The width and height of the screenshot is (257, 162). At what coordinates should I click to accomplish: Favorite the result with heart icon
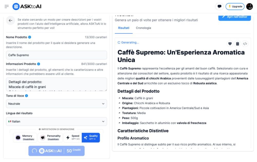click(x=230, y=44)
